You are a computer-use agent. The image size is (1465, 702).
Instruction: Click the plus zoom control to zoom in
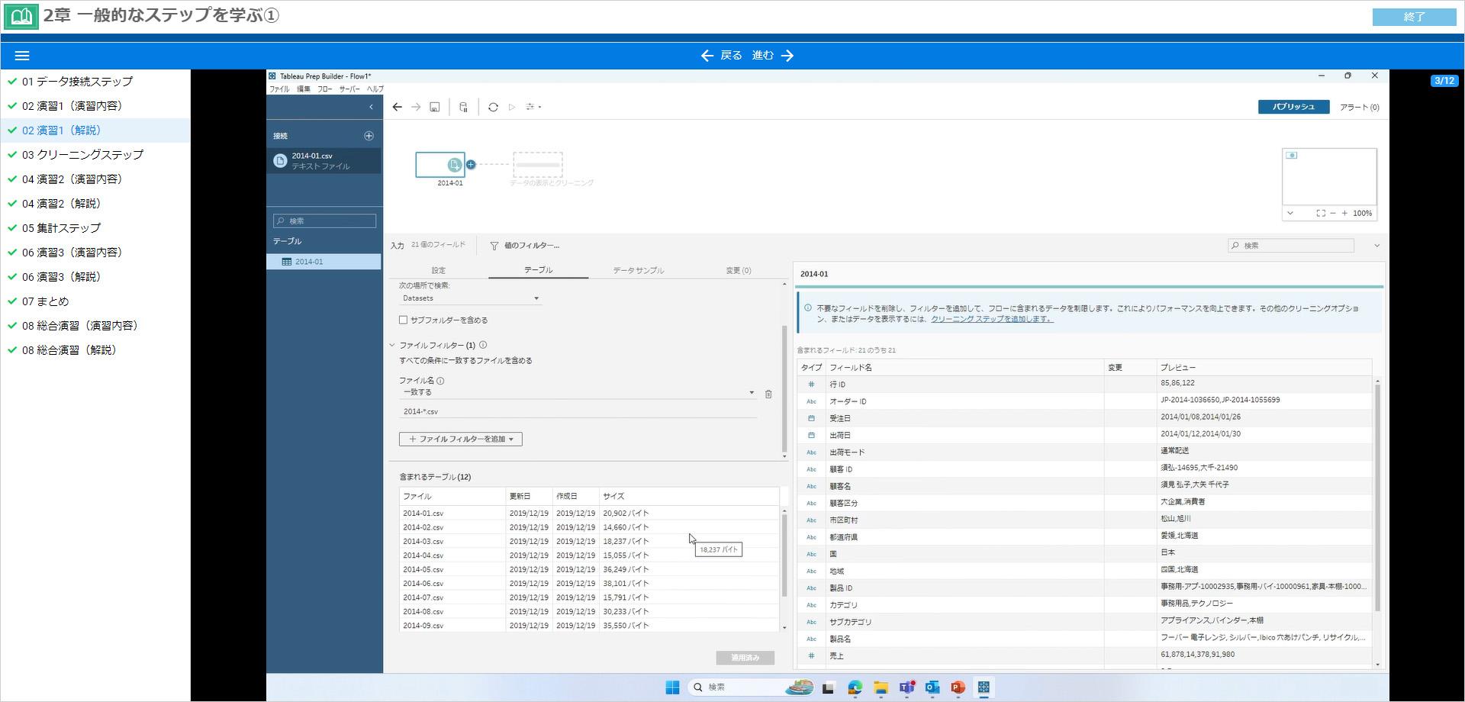coord(1345,214)
